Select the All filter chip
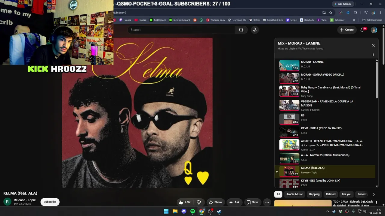 [x=278, y=194]
